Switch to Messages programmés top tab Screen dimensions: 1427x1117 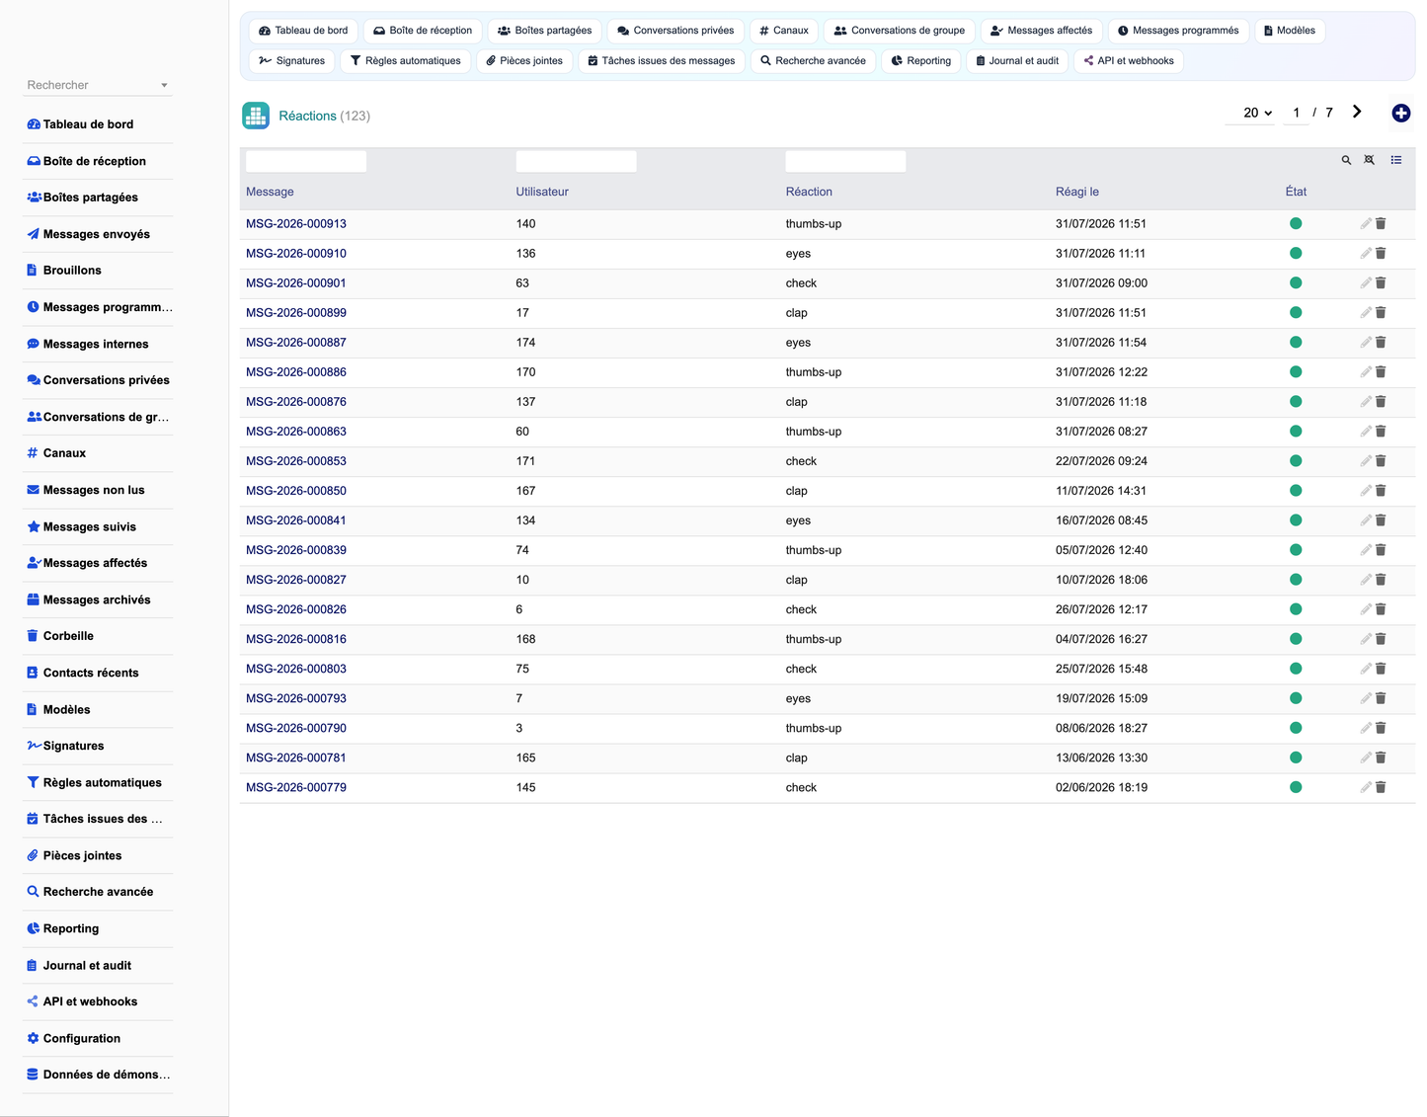(x=1178, y=31)
